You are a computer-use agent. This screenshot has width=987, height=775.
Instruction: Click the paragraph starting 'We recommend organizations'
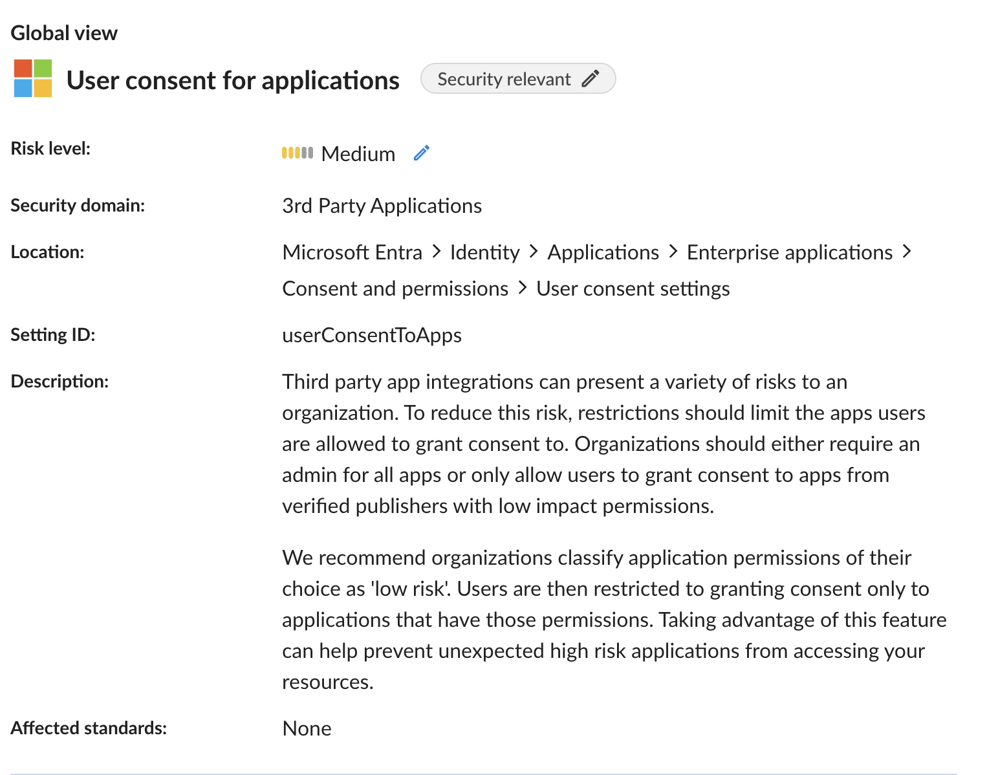click(x=614, y=620)
